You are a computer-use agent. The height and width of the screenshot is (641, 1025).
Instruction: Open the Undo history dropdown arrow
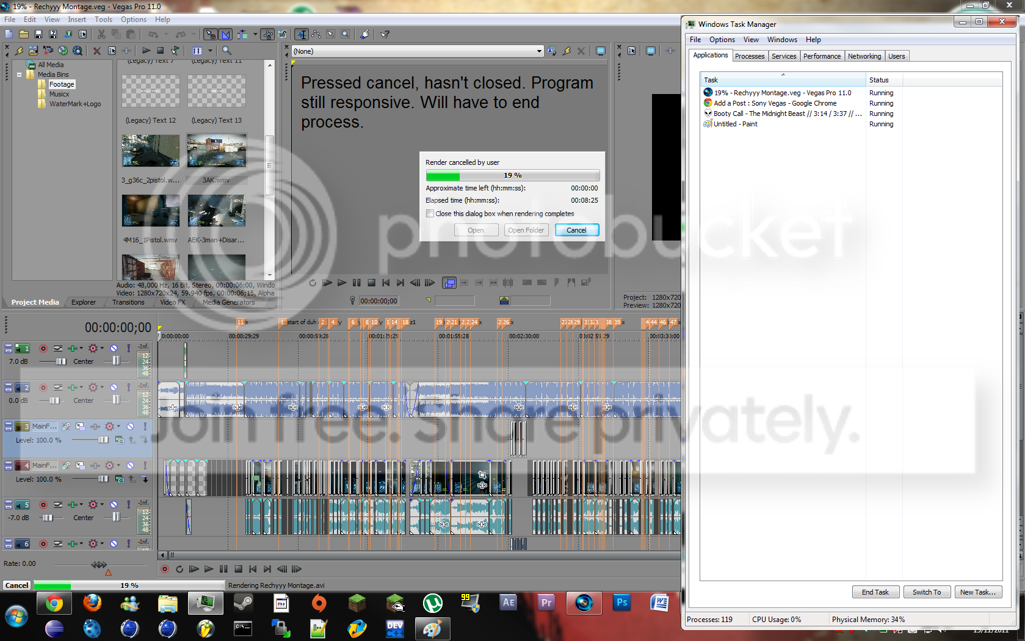166,34
